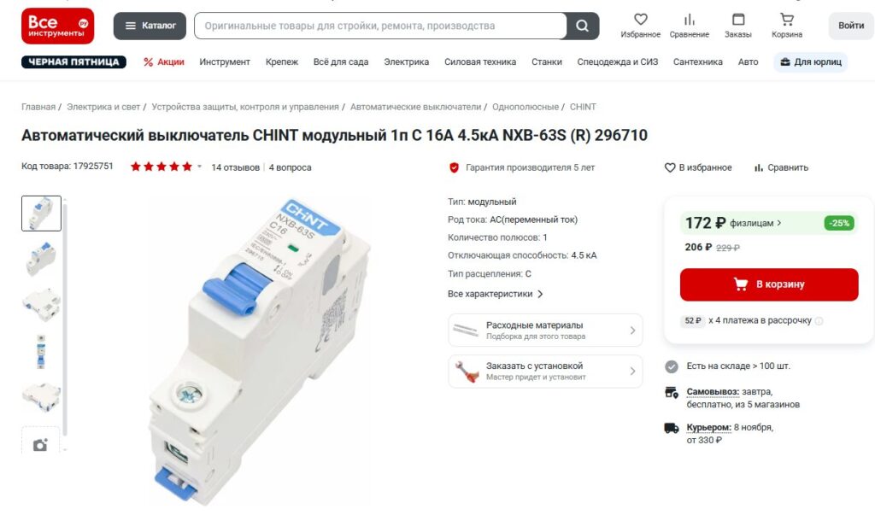The width and height of the screenshot is (875, 521).
Task: Open the add photo camera icon
Action: click(40, 445)
